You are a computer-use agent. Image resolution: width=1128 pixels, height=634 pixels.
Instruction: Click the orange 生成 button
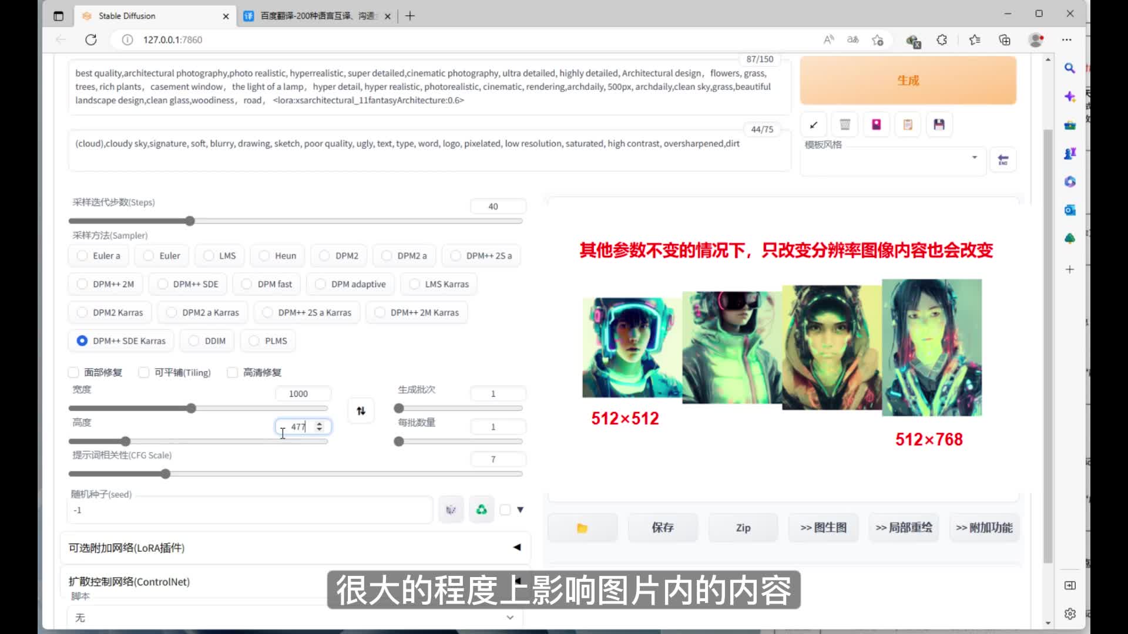(x=908, y=80)
